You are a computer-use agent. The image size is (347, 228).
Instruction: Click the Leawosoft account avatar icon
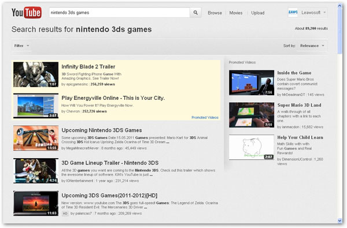293,12
